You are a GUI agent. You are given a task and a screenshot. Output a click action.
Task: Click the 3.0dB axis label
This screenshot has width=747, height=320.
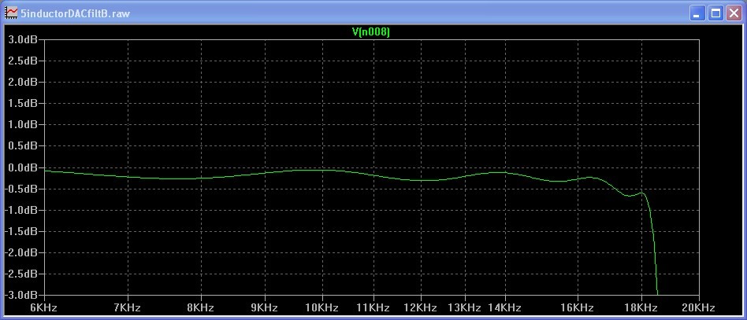pos(22,39)
